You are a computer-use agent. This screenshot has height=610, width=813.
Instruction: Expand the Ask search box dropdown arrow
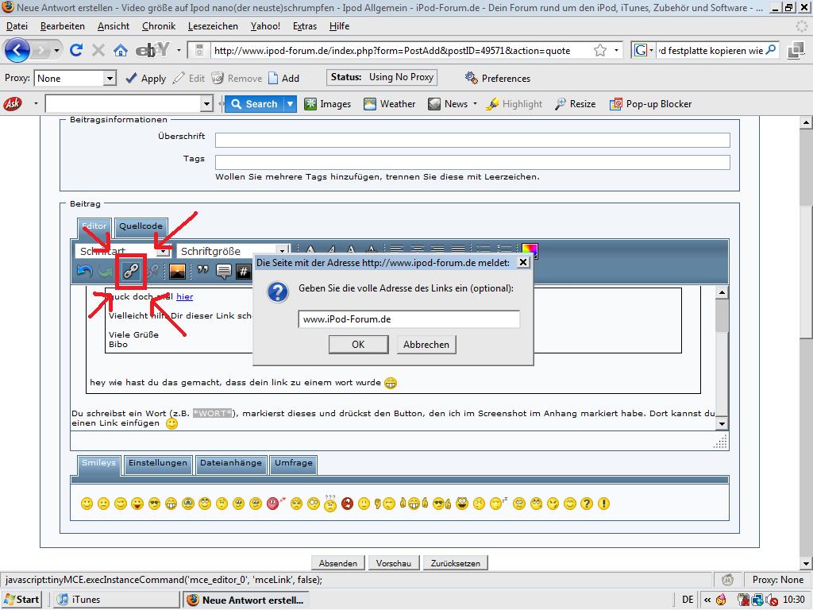(206, 104)
